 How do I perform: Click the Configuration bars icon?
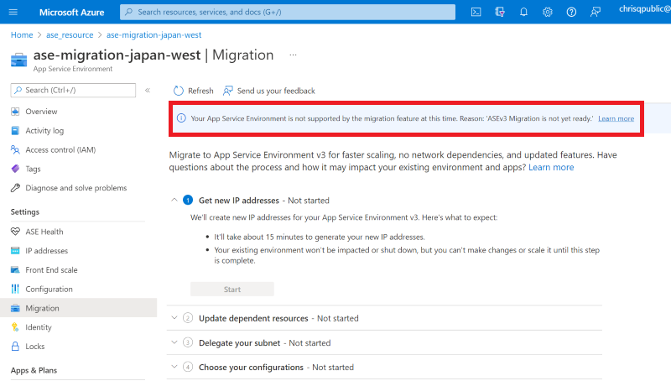(x=15, y=289)
